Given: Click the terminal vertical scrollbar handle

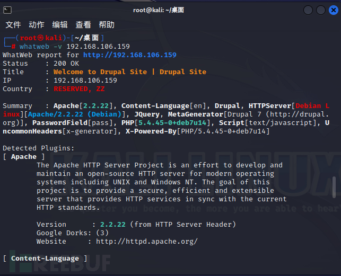Looking at the screenshot, I should 334,188.
